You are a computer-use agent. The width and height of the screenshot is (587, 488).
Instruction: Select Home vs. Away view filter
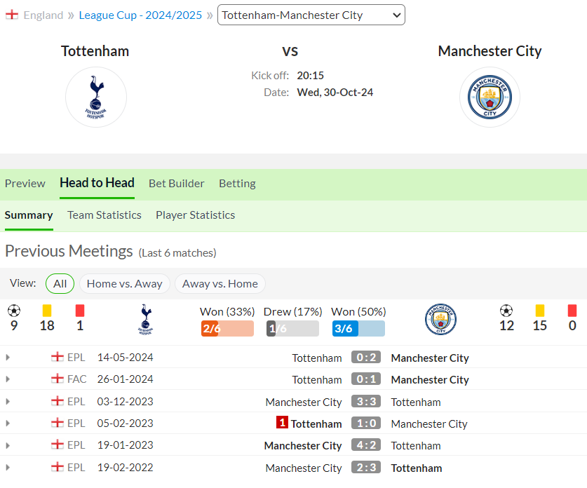pyautogui.click(x=125, y=284)
